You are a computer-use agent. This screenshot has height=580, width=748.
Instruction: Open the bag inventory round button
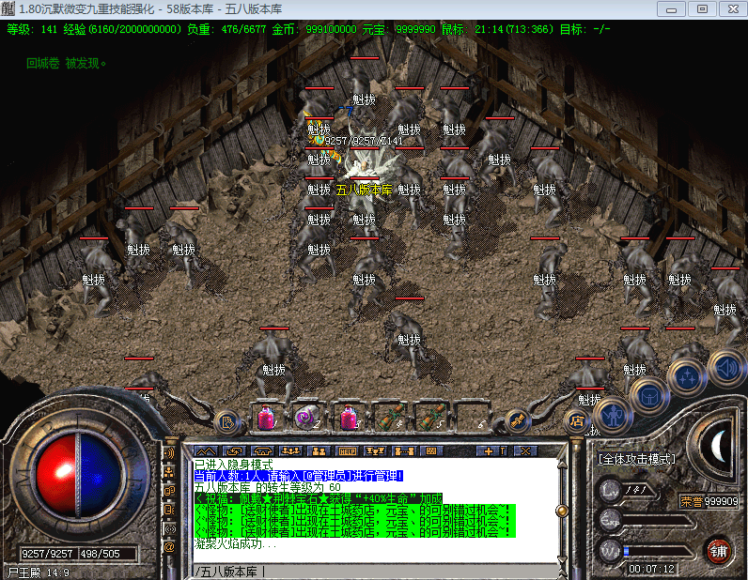649,396
